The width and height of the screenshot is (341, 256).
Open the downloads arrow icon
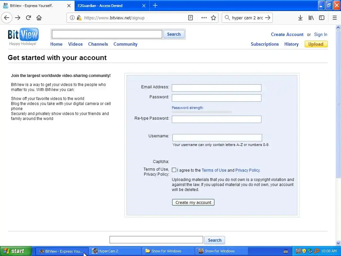point(300,18)
